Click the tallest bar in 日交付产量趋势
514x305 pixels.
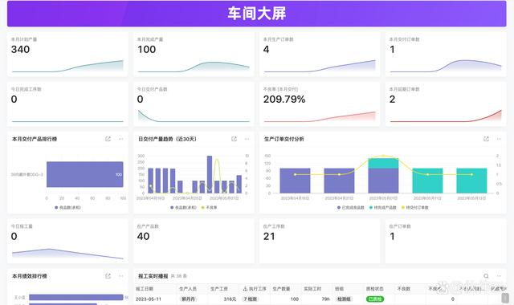[210, 174]
